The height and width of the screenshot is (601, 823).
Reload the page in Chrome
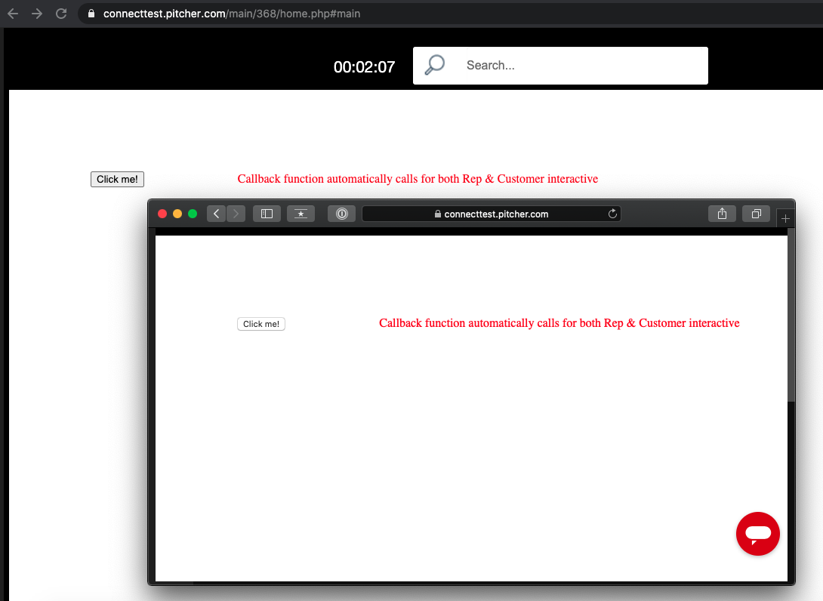pyautogui.click(x=61, y=14)
